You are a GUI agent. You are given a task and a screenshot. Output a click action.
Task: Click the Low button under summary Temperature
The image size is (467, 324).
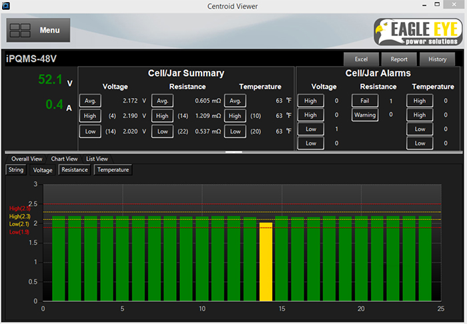[x=234, y=131]
